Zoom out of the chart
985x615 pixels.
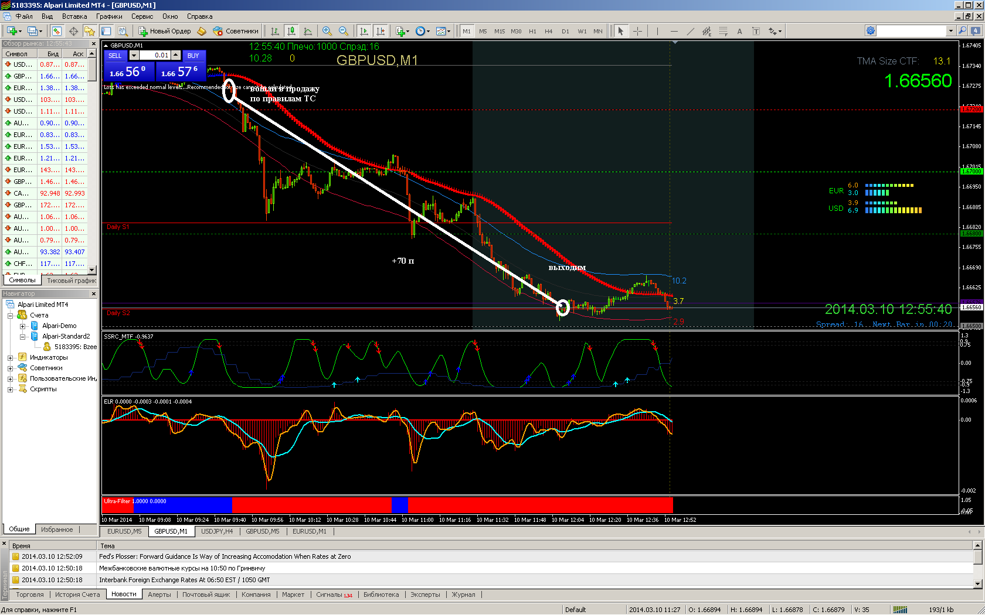pos(344,31)
